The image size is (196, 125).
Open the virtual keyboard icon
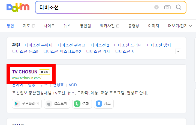pos(167,7)
